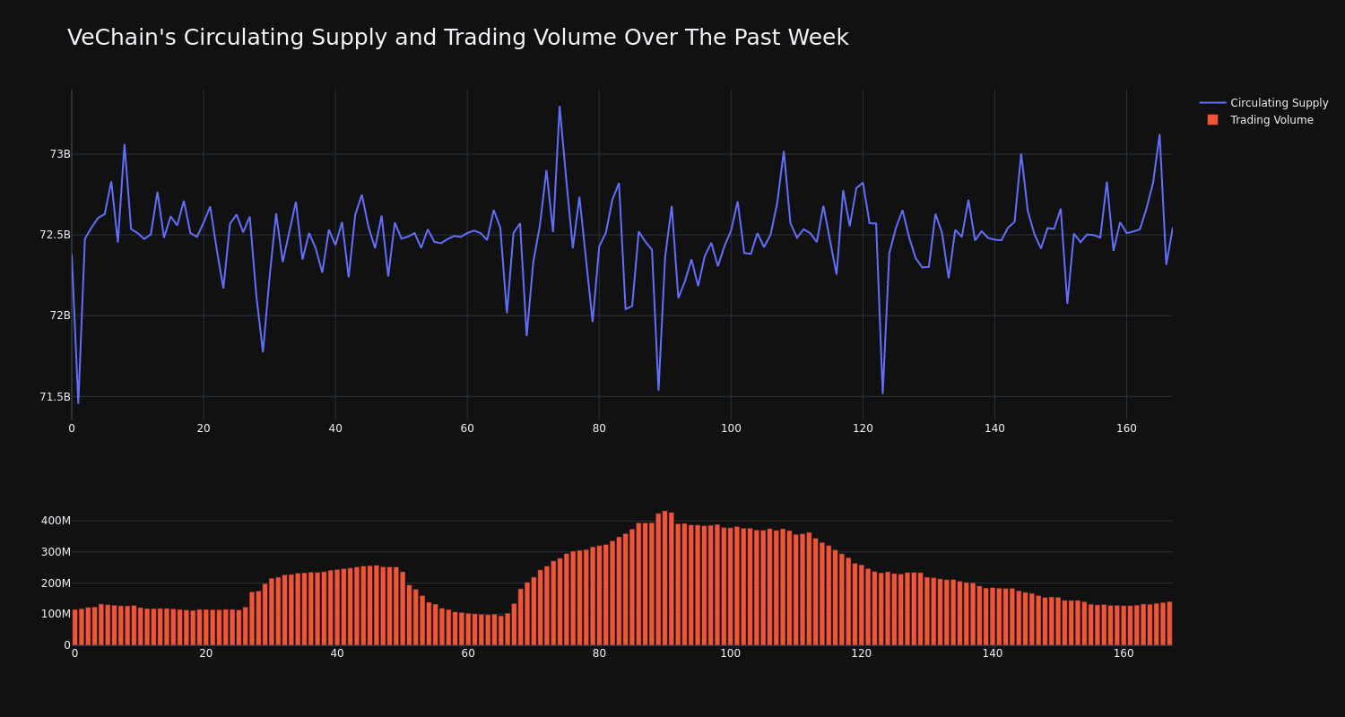1345x717 pixels.
Task: Click the Circulating Supply blue line swatch
Action: [x=1212, y=103]
